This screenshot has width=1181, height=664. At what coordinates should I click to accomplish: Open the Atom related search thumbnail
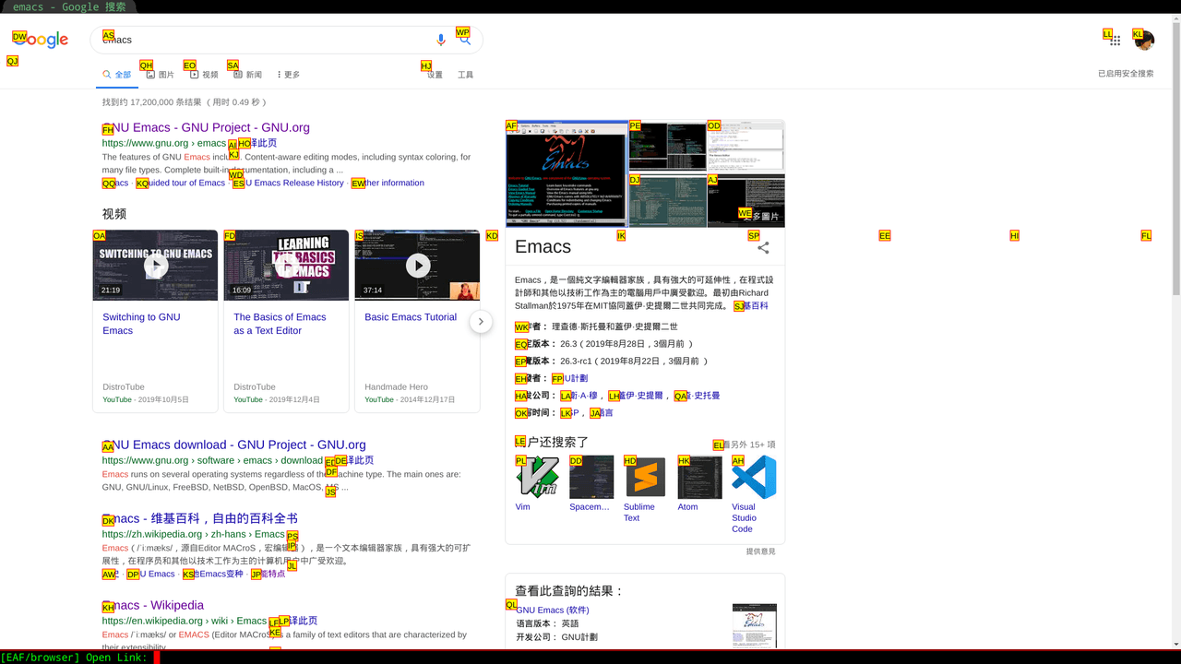click(699, 477)
